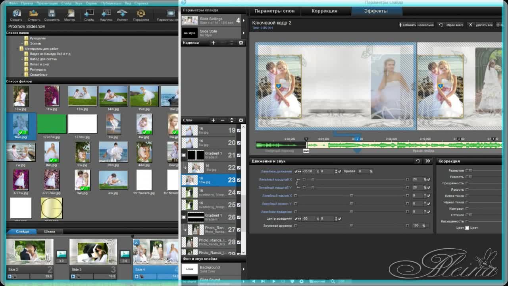Reset Движение и звук with undo arrow icon
The height and width of the screenshot is (286, 508).
point(418,161)
